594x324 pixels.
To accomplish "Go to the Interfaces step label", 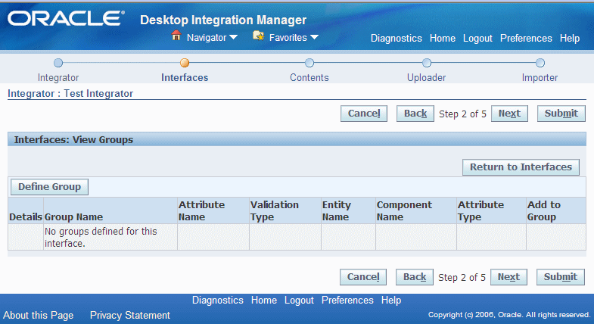I will click(x=185, y=78).
